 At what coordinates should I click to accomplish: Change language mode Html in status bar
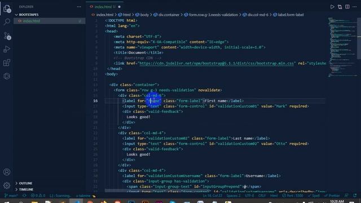click(x=274, y=196)
